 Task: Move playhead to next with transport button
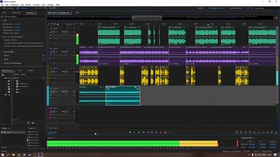157,133
